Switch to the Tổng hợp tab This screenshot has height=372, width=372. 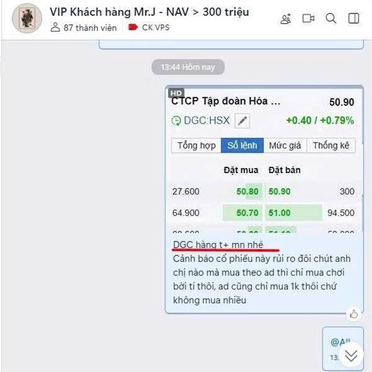pyautogui.click(x=196, y=146)
